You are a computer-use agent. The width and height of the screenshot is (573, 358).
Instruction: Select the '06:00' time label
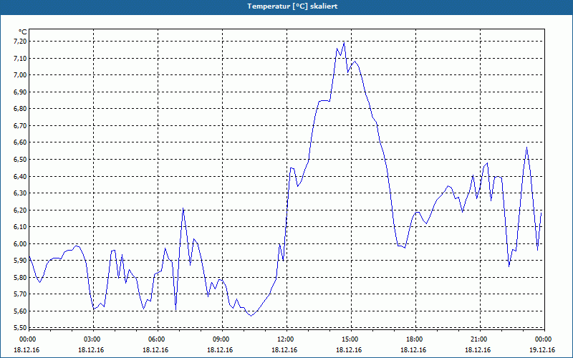tap(156, 339)
